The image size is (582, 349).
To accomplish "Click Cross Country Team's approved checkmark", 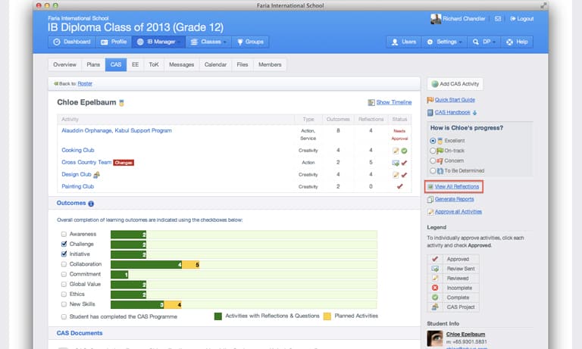I will [404, 163].
